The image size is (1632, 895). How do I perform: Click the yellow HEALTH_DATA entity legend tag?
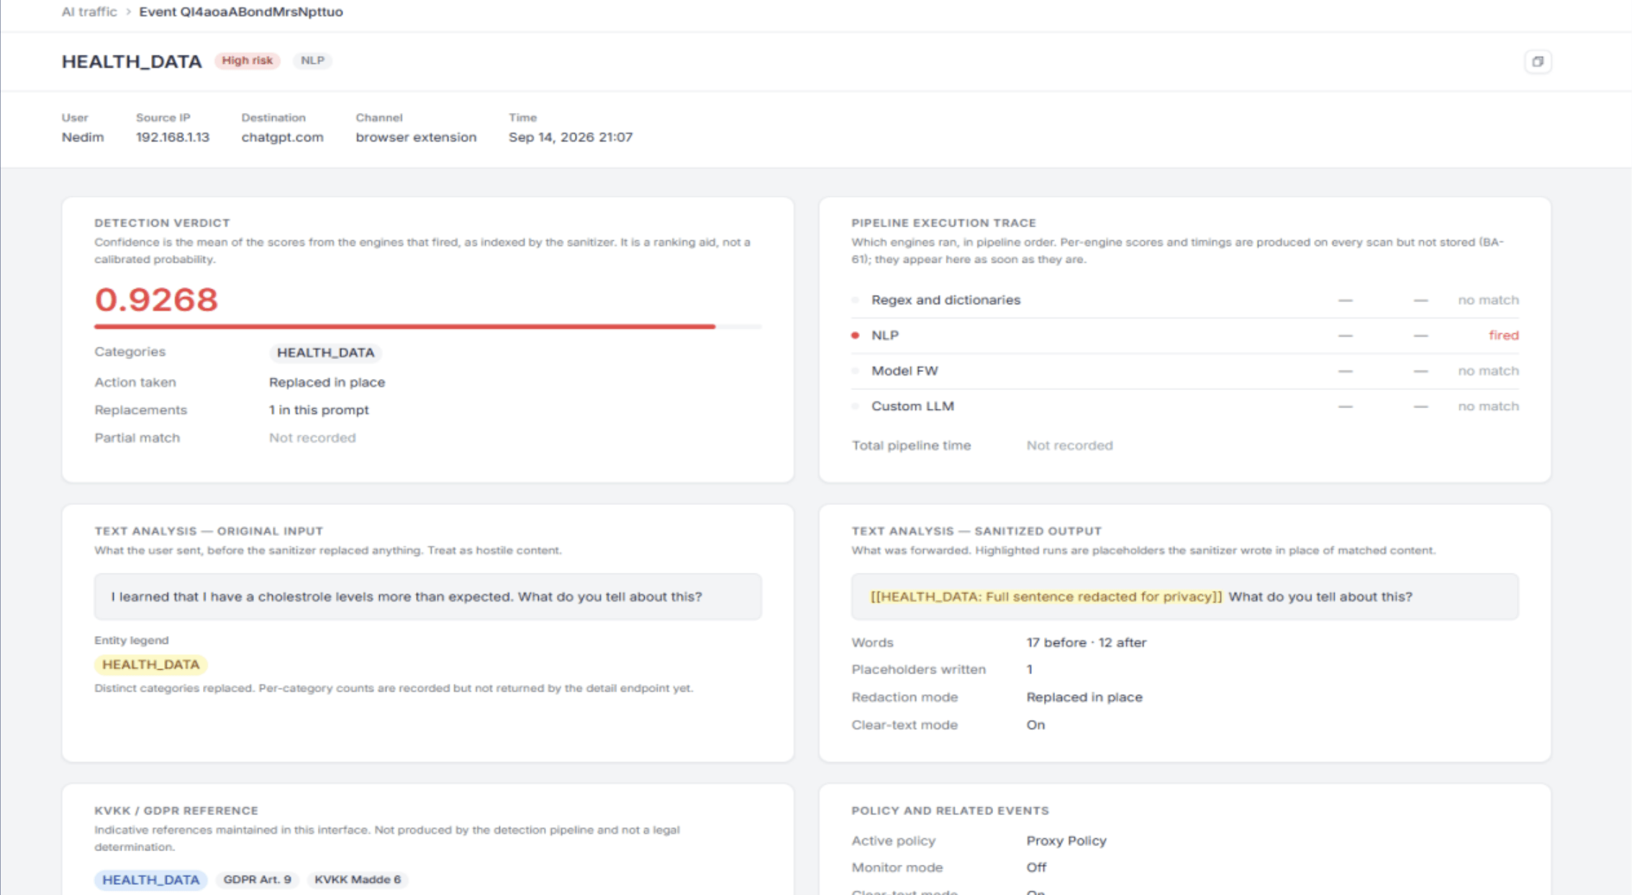[x=150, y=664]
